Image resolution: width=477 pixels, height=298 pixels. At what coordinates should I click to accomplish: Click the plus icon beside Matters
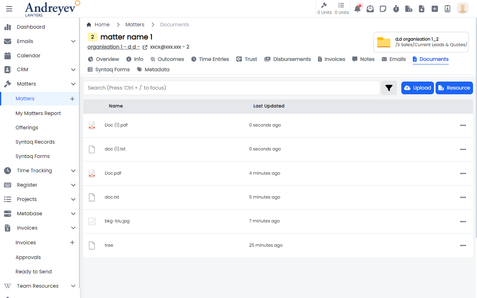72,99
